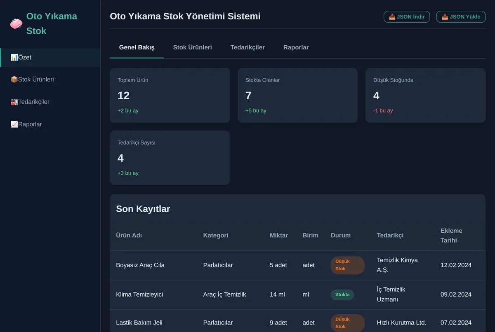Select the Klima Temizleyici row name
This screenshot has height=332, width=495.
click(x=139, y=295)
